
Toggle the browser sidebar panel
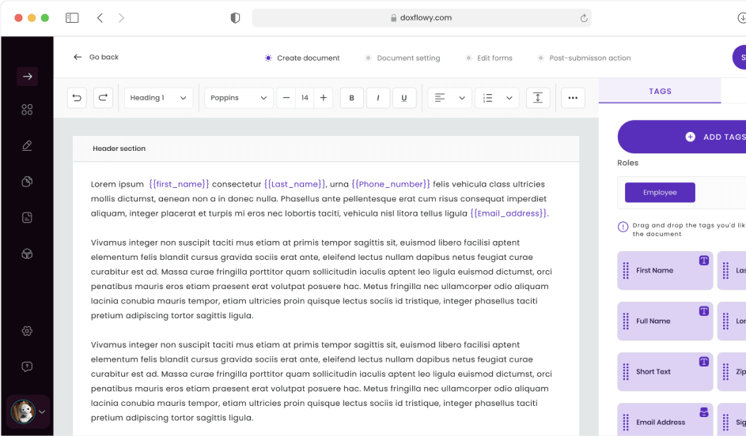(72, 18)
